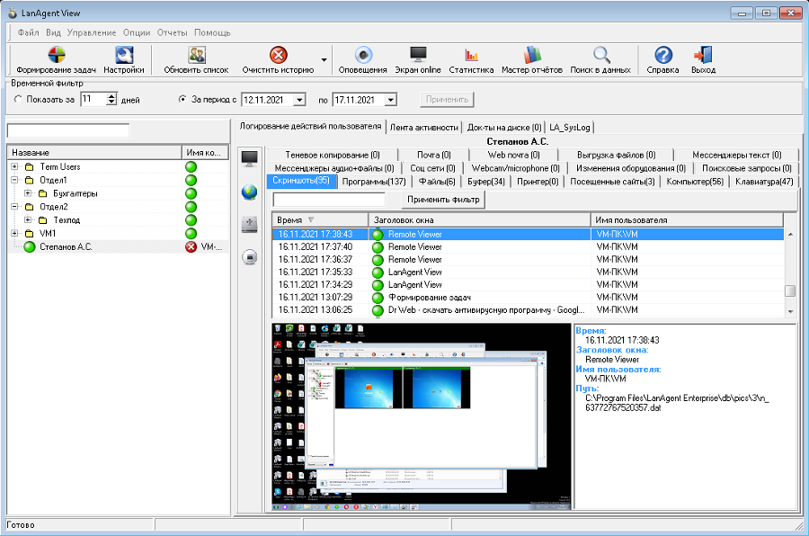Select the За период с radio button
This screenshot has height=536, width=809.
(x=182, y=100)
